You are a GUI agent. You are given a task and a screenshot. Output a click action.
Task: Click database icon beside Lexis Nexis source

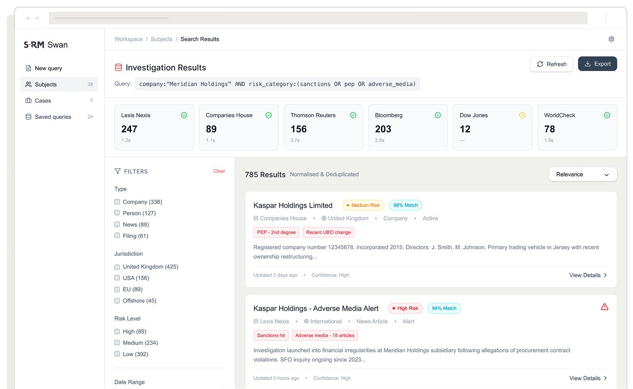point(256,321)
